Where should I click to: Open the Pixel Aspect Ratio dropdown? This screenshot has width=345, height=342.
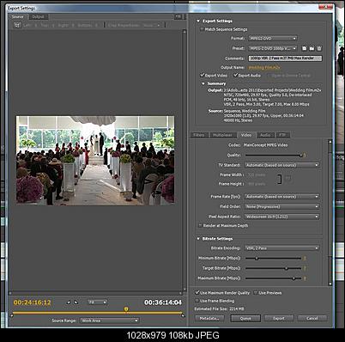click(x=281, y=217)
